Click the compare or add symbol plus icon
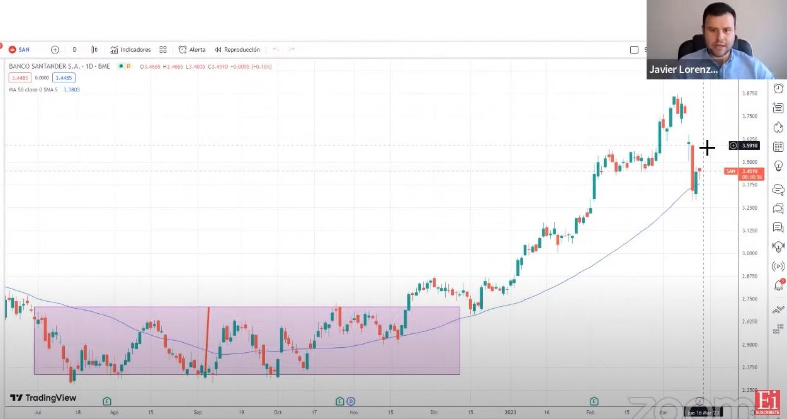Image resolution: width=787 pixels, height=419 pixels. pos(55,50)
